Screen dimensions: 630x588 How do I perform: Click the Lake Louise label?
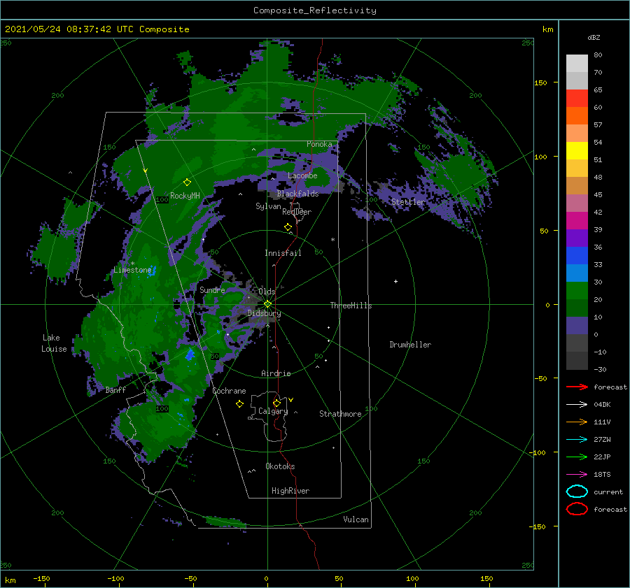(x=54, y=343)
